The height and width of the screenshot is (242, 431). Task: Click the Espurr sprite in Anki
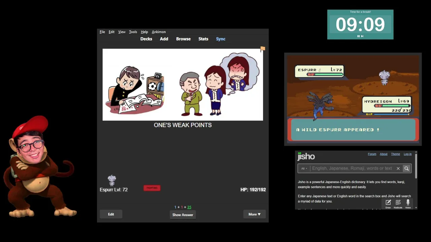pos(112,180)
